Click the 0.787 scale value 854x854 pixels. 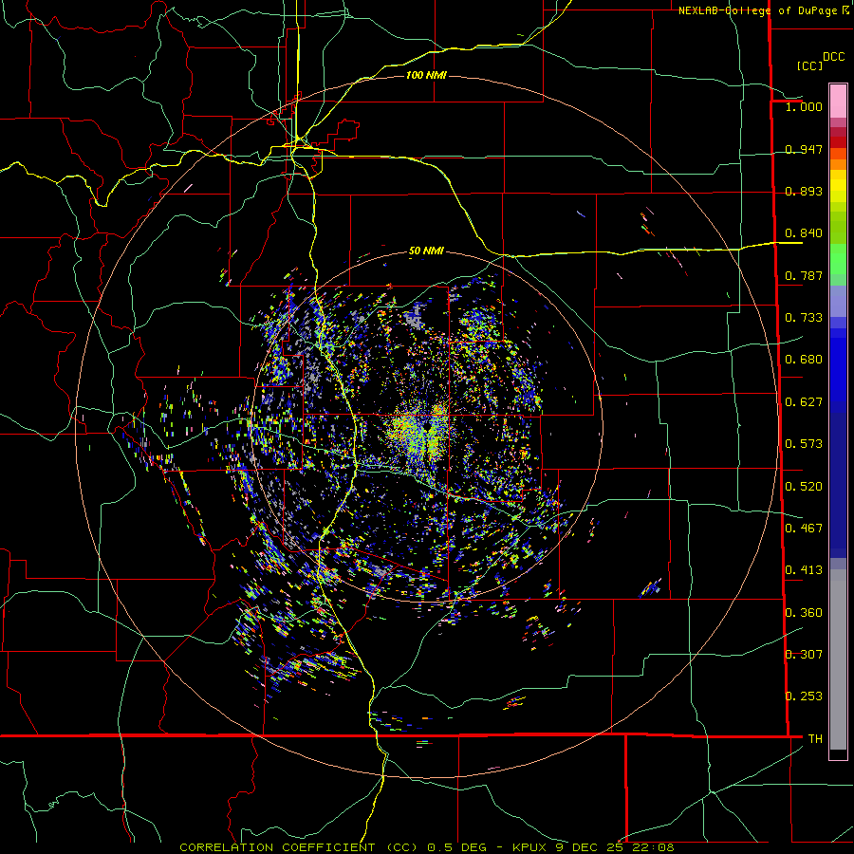pyautogui.click(x=804, y=275)
